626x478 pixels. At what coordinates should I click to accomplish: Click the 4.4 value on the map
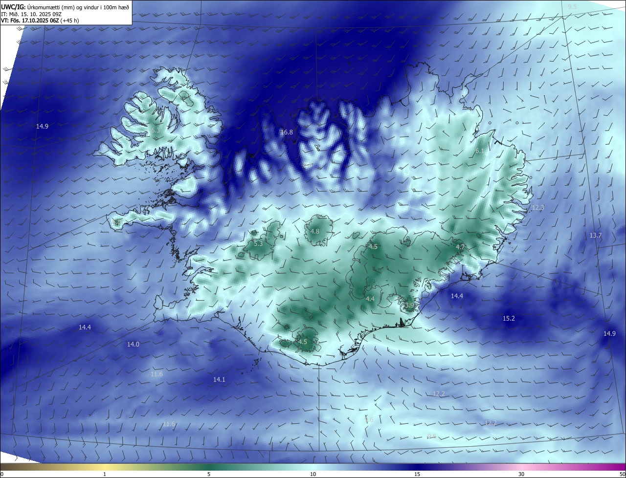coord(370,299)
